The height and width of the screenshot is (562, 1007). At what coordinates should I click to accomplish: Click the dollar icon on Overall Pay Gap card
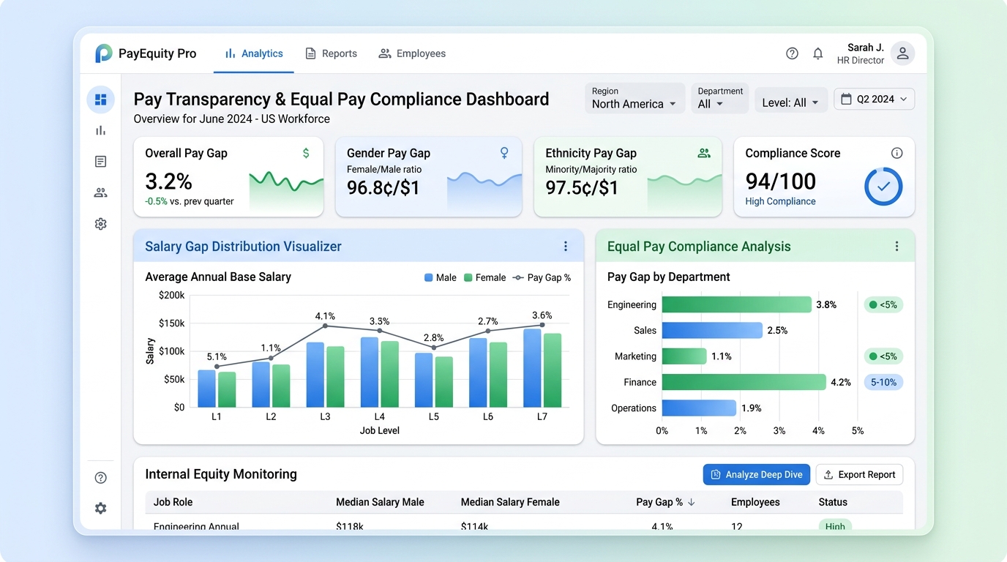[x=306, y=153]
